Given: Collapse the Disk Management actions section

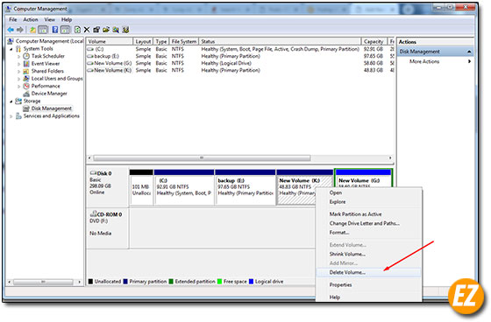Looking at the screenshot, I should click(469, 52).
